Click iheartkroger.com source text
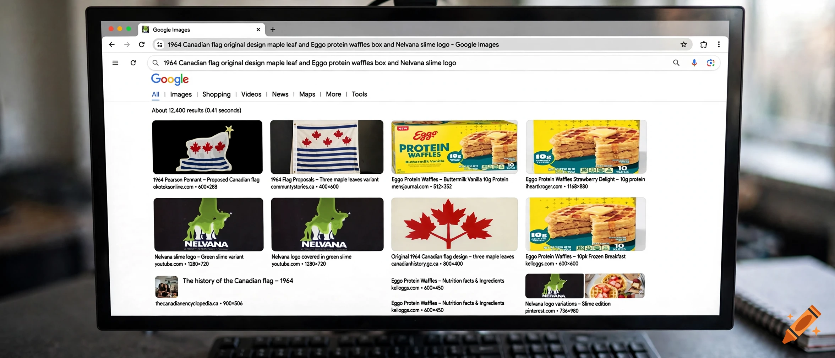Viewport: 835px width, 358px height. point(544,186)
